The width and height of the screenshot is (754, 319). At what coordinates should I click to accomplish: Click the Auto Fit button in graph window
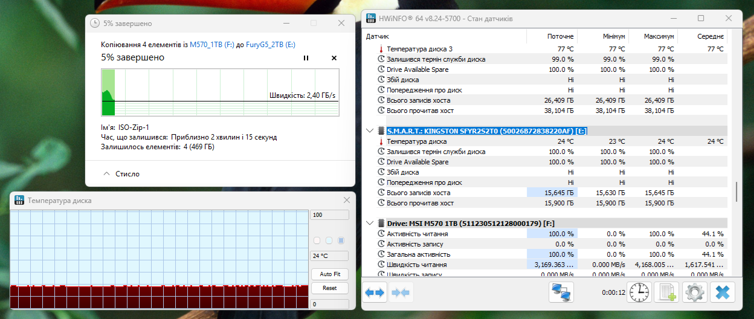[329, 274]
